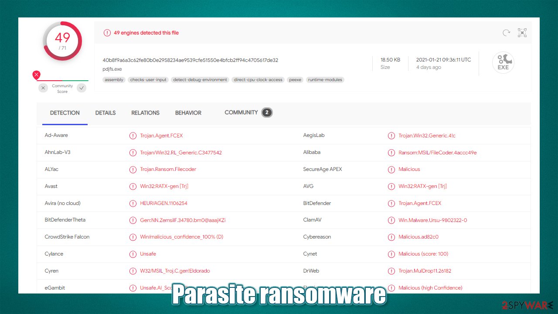Click the Malicious (score: 100) result
Screen dimensions: 558x314
point(423,254)
